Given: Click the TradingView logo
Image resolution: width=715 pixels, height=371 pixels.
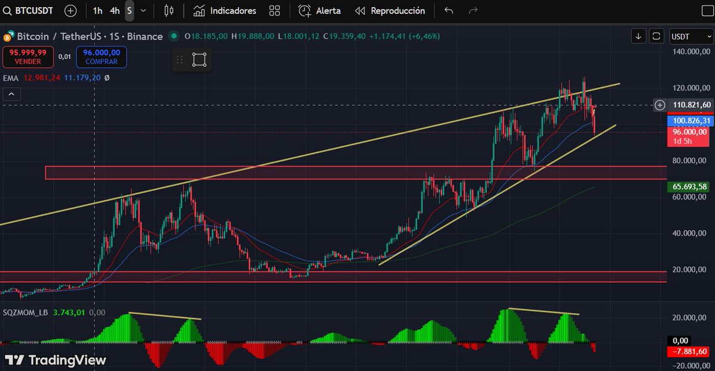Looking at the screenshot, I should 55,360.
